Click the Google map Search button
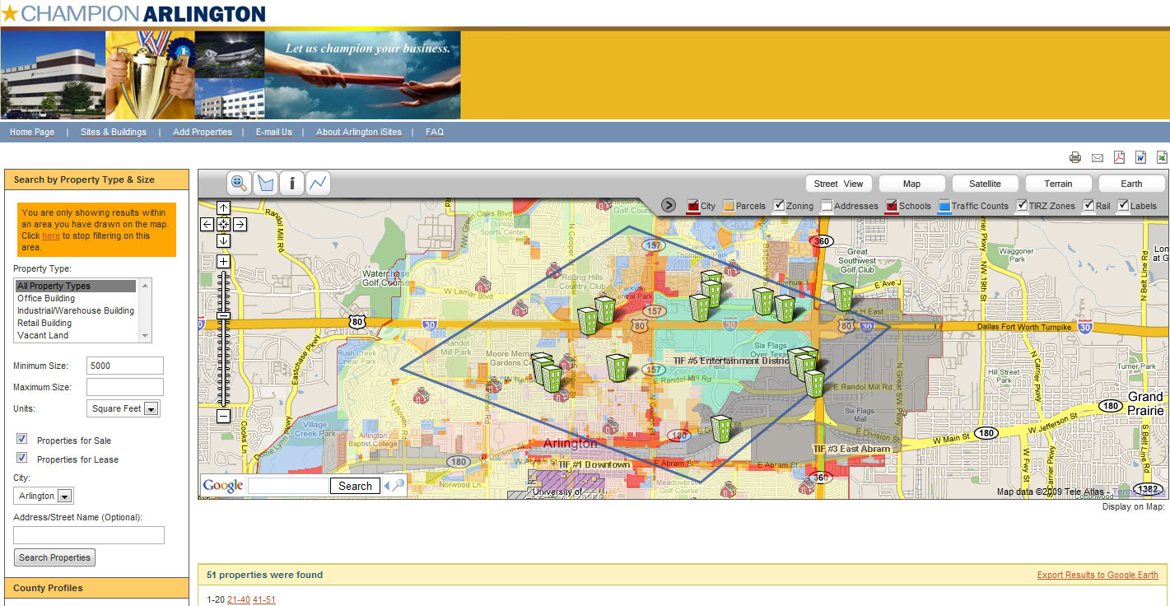 pyautogui.click(x=356, y=486)
